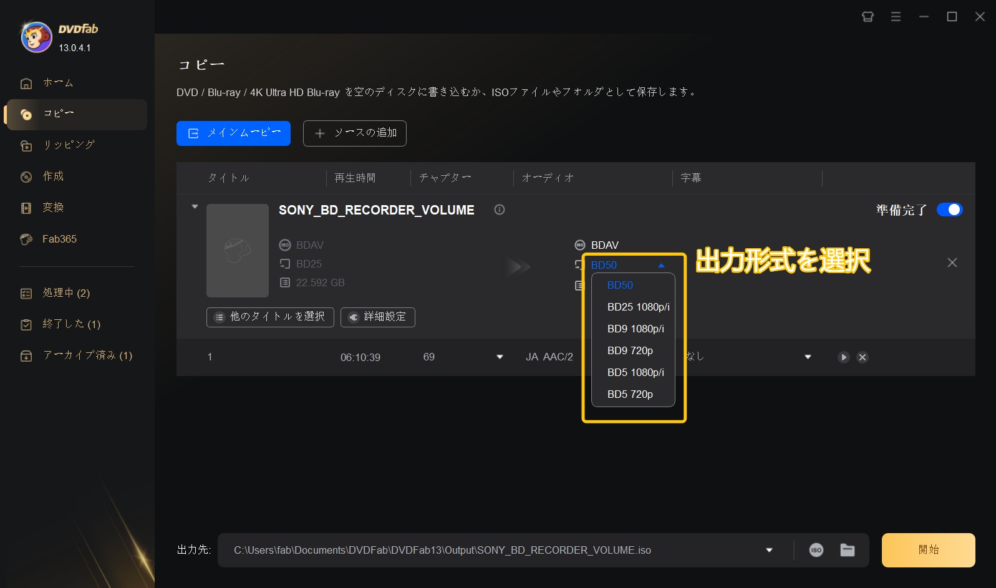Open chapter dropdown next to 69
Viewport: 996px width, 588px height.
tap(500, 357)
